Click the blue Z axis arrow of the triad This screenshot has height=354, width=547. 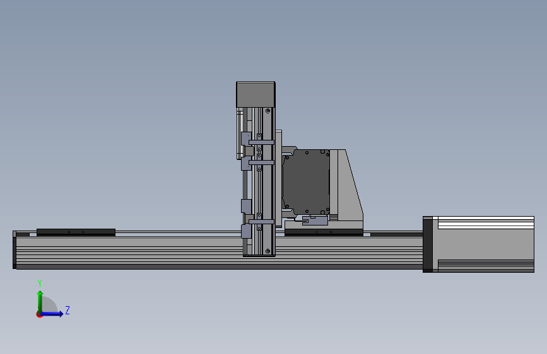tap(52, 314)
